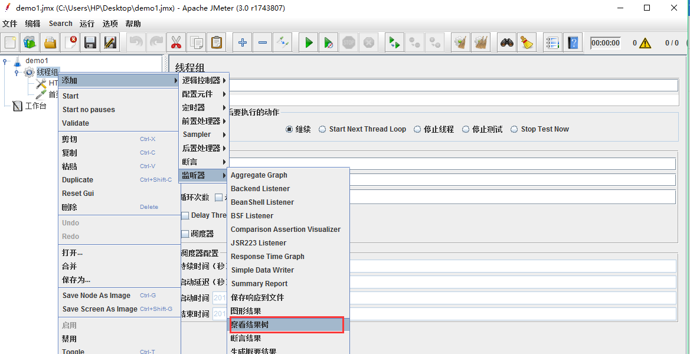Select the 停止线程 radio button

click(417, 129)
